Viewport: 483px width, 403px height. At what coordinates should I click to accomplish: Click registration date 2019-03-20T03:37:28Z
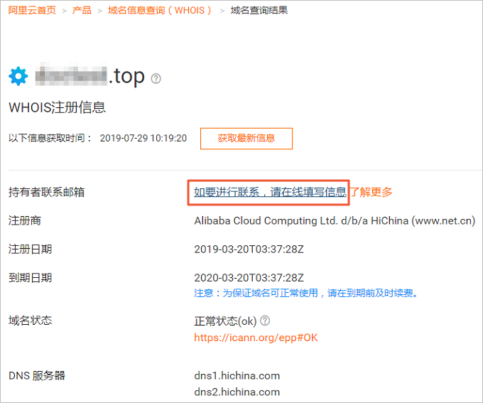click(x=249, y=249)
